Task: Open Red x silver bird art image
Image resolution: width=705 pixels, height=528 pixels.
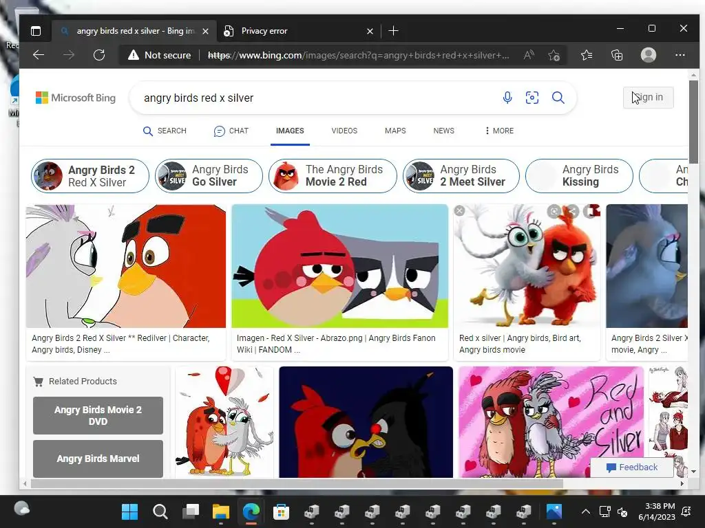Action: tap(527, 266)
